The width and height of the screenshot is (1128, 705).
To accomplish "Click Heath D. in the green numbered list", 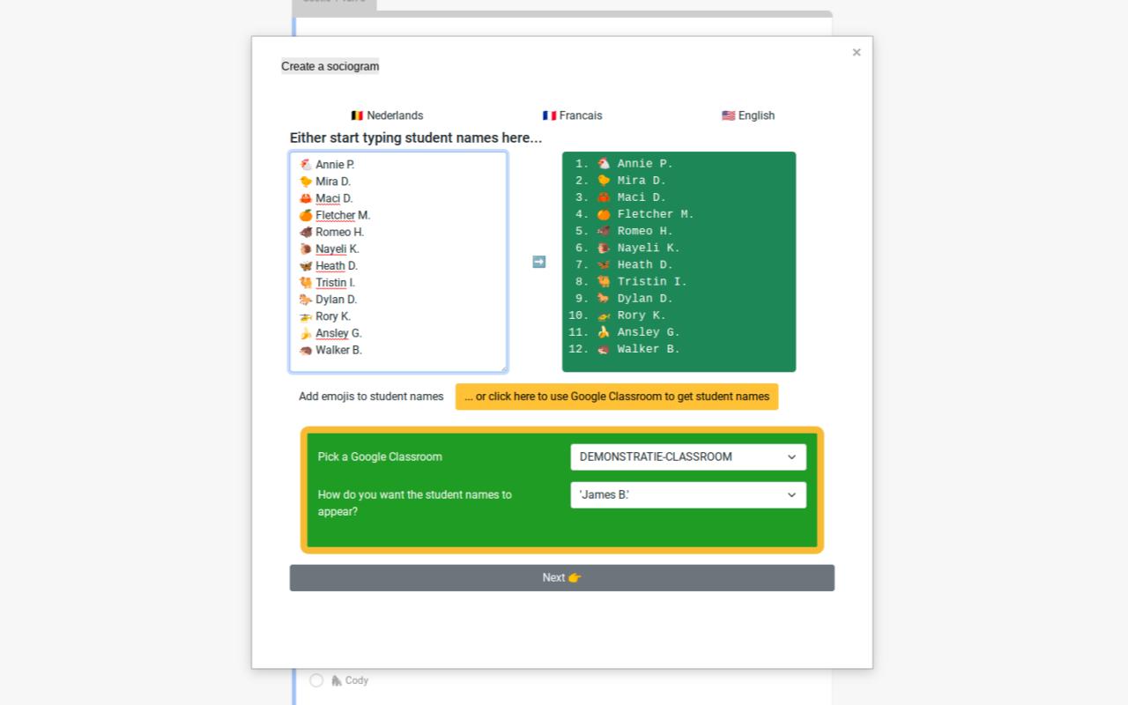I will click(645, 264).
